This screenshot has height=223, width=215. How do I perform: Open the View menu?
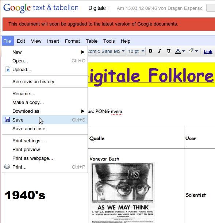36,41
